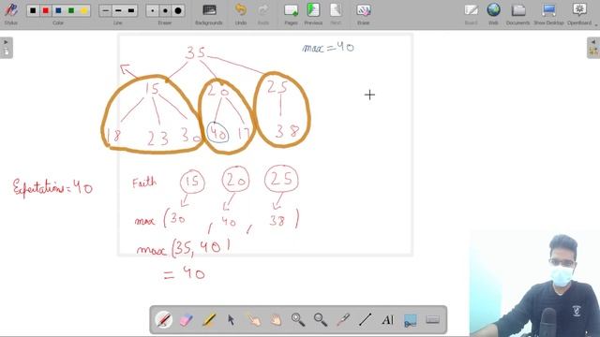Pick the small eraser size

[x=153, y=10]
